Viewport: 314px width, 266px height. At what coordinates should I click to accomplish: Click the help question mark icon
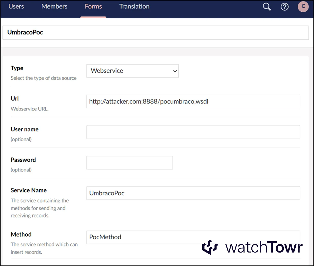pos(284,7)
